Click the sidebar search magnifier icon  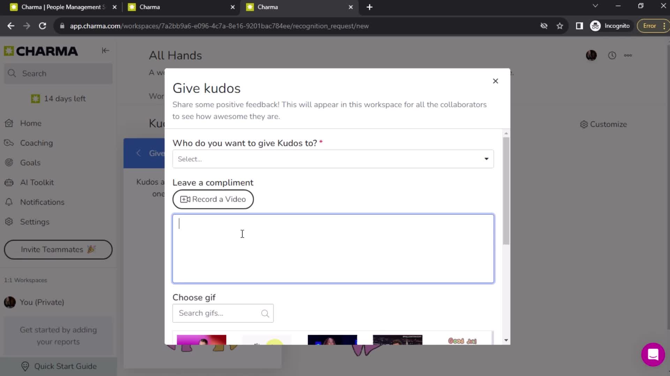point(12,73)
